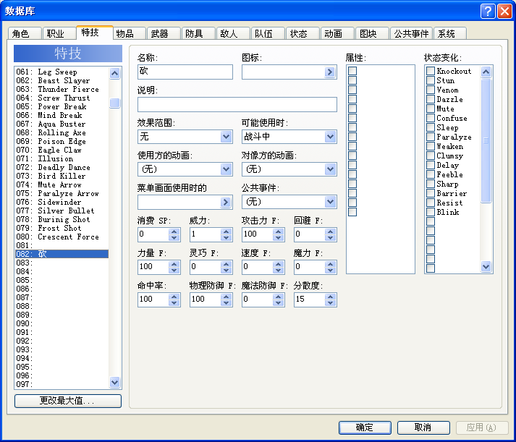
Task: Open the 武器 tab
Action: click(164, 34)
